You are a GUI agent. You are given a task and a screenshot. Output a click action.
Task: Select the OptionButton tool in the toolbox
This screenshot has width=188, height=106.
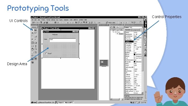[x=36, y=40]
